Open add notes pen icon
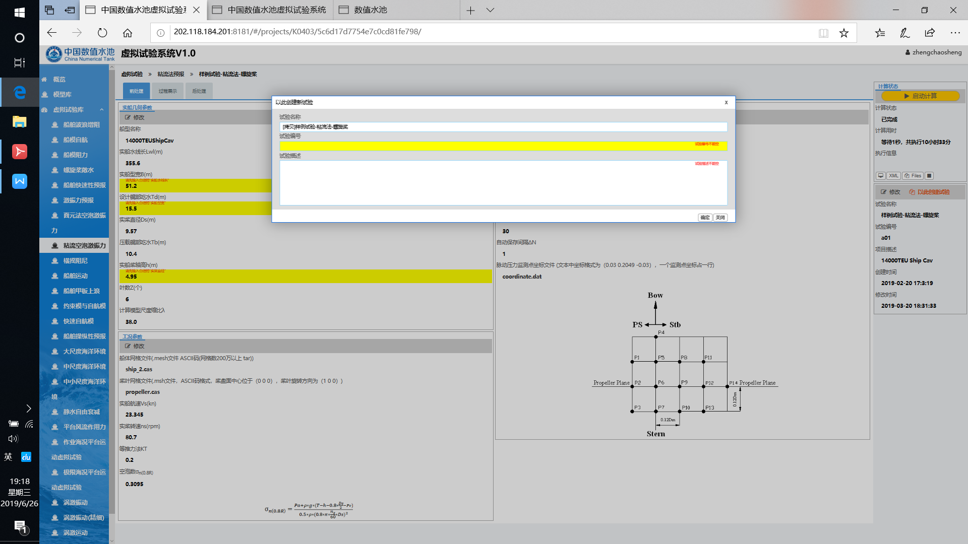The width and height of the screenshot is (968, 544). [x=904, y=33]
